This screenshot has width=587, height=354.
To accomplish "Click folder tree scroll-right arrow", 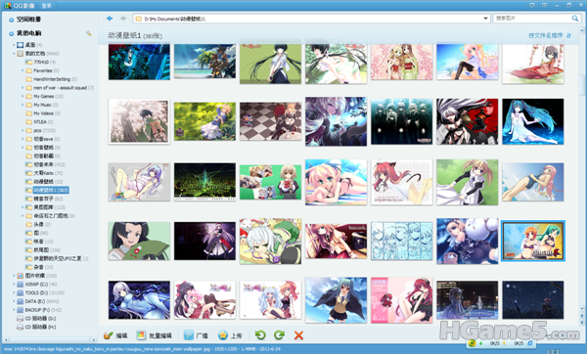I will pos(94,339).
